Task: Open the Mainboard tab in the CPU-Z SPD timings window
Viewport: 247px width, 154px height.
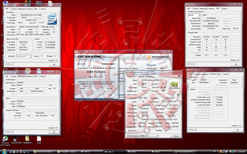Action: pyautogui.click(x=203, y=9)
